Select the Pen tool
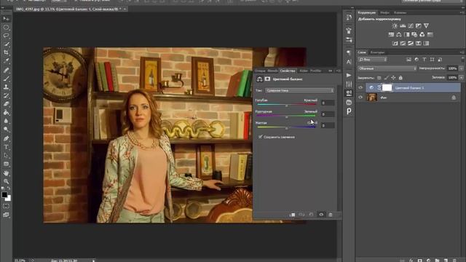This screenshot has height=262, width=466. pos(6,138)
